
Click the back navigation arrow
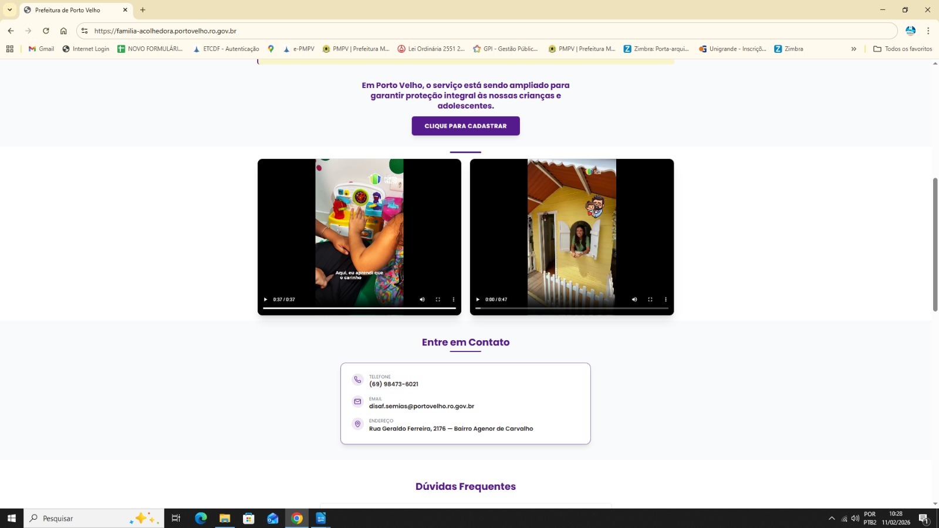11,31
